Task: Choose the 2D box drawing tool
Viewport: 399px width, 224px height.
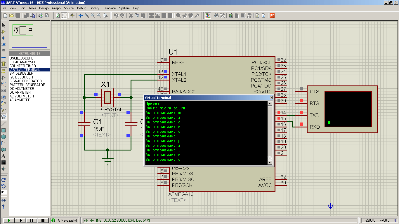Action: click(x=4, y=130)
